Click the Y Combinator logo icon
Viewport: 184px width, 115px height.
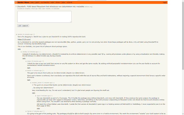coord(16,2)
